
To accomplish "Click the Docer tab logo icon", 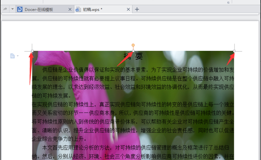I will tap(20, 9).
